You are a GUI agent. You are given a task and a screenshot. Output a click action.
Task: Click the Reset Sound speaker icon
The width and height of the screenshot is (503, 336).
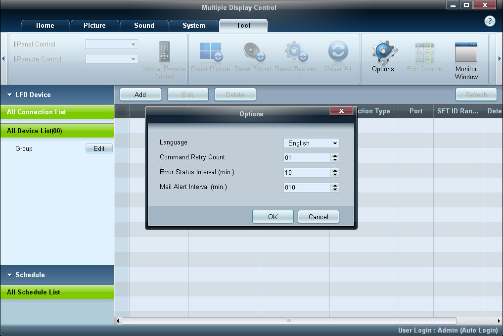[254, 51]
